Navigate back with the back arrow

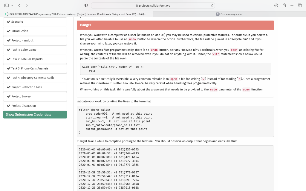19,5
